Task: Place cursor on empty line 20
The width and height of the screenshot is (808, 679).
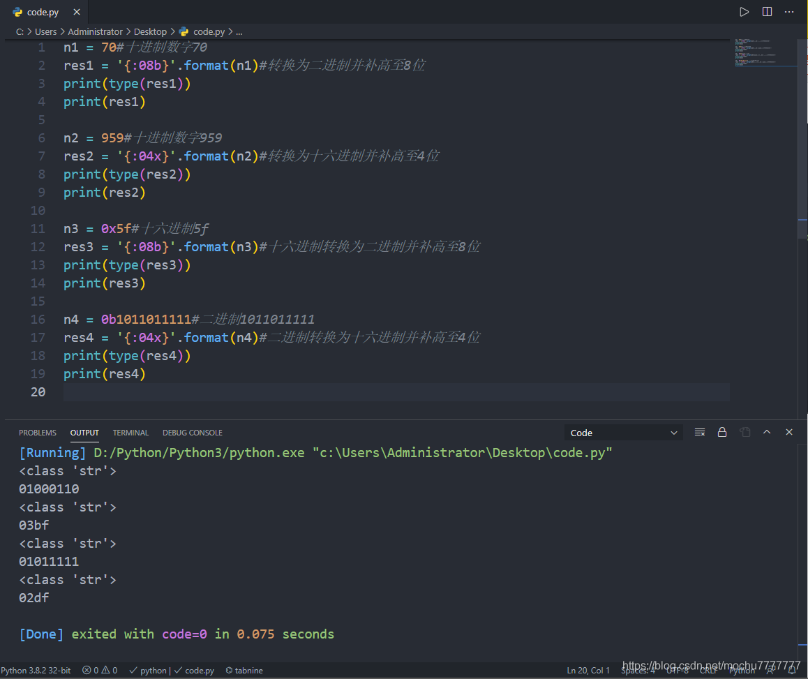Action: point(396,391)
